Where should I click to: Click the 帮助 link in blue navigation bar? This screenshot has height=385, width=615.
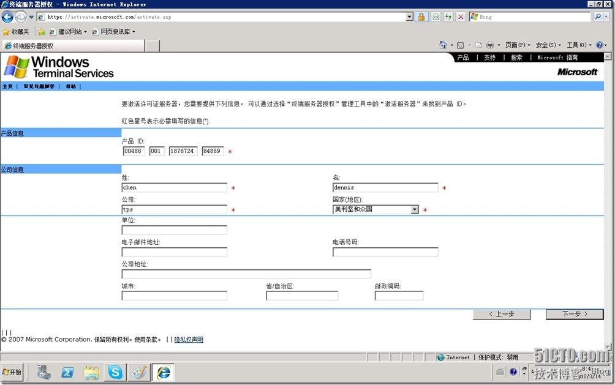click(x=70, y=86)
